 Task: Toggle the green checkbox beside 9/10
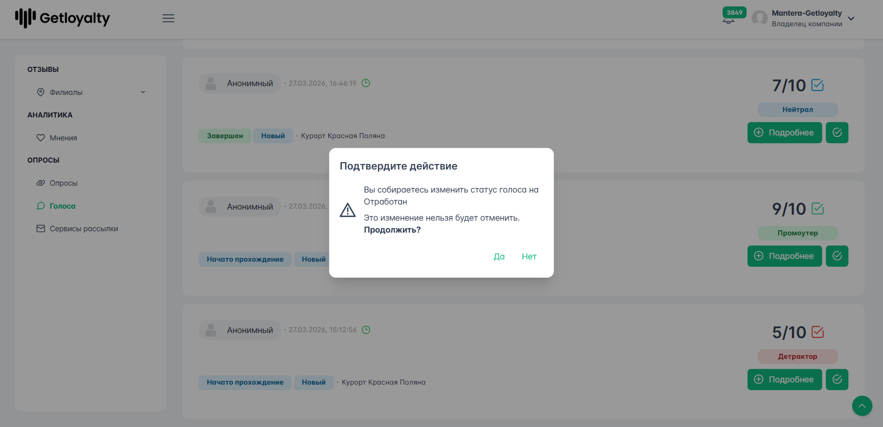(x=818, y=209)
